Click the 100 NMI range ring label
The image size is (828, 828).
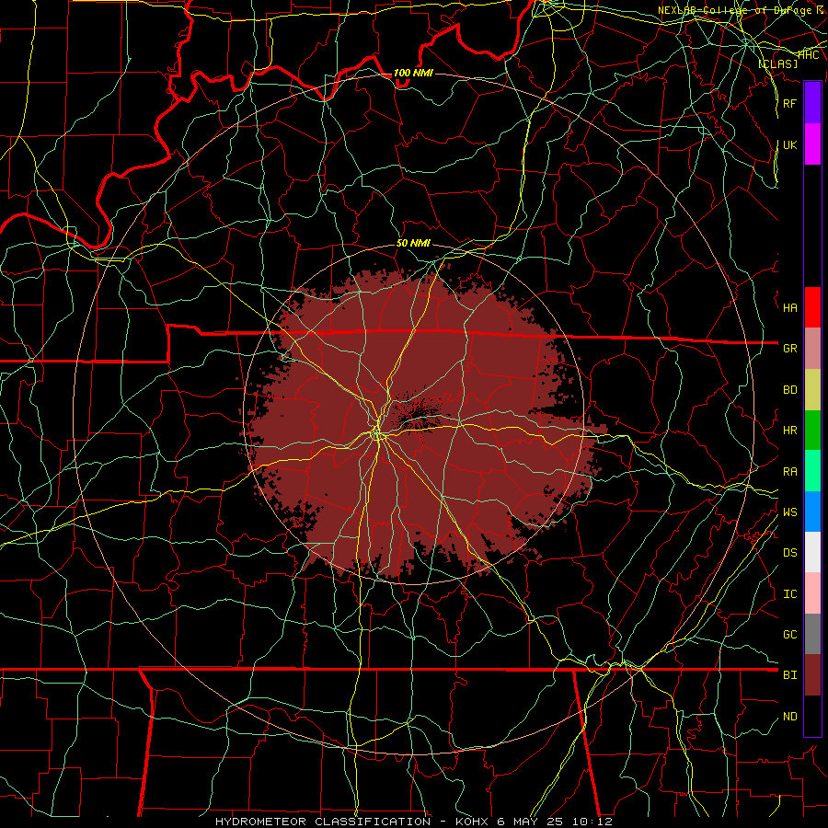pos(413,73)
